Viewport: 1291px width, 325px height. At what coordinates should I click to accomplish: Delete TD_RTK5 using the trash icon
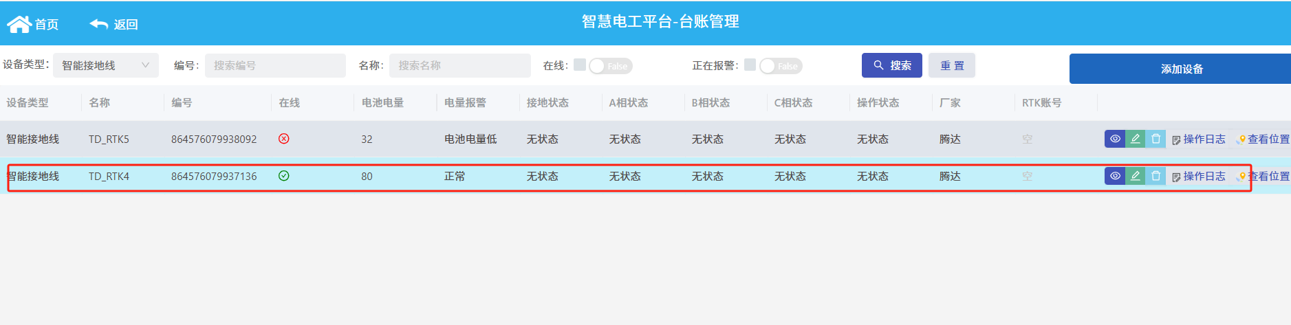(x=1156, y=139)
